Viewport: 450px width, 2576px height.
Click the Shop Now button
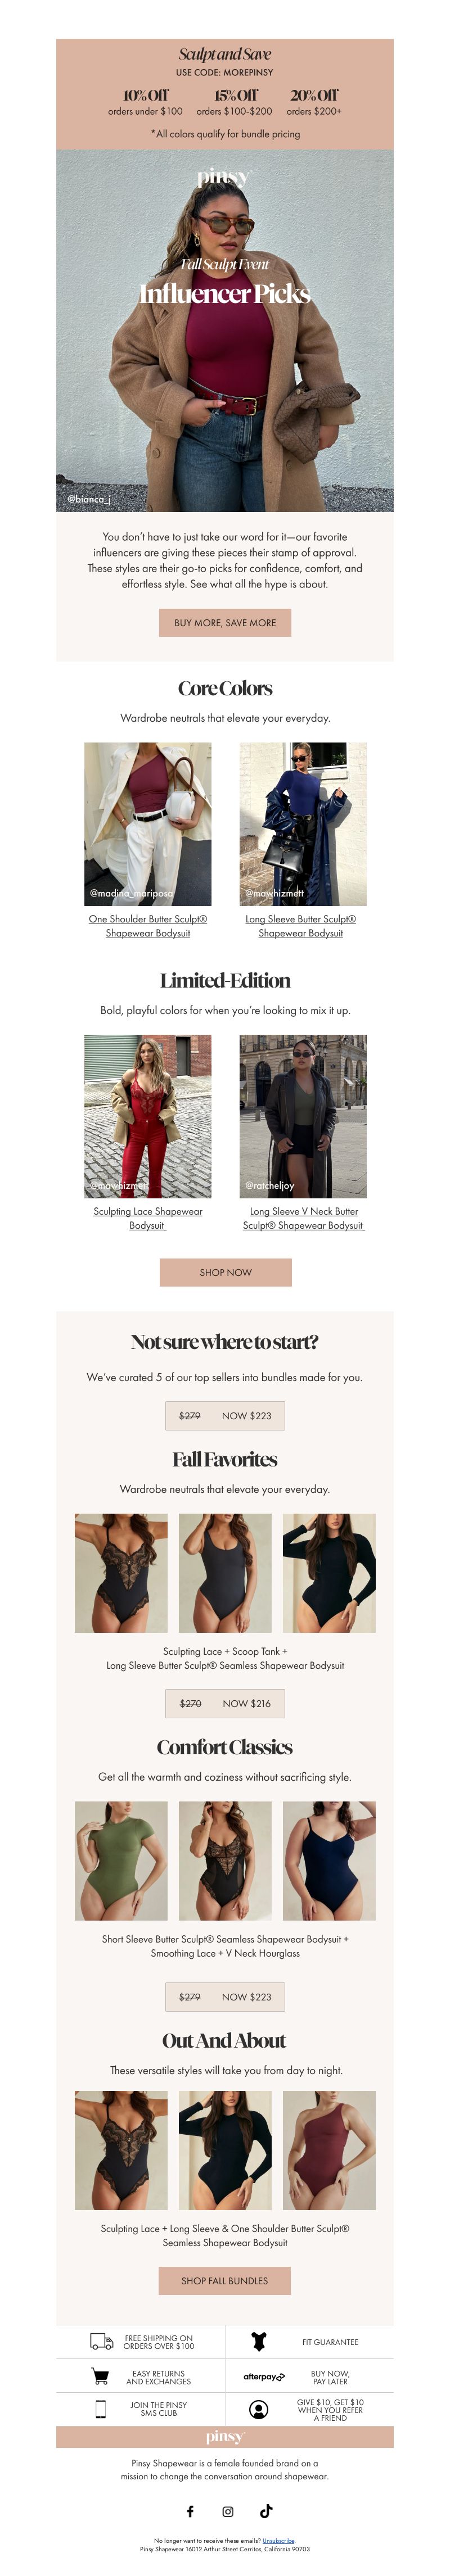pos(225,1272)
